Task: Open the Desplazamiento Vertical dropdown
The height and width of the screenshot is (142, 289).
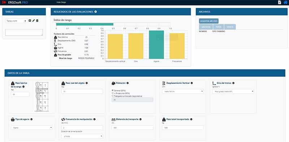Action: 183,92
